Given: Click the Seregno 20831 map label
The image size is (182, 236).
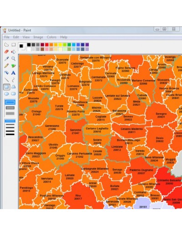Looking at the screenshot, I should tap(161, 115).
